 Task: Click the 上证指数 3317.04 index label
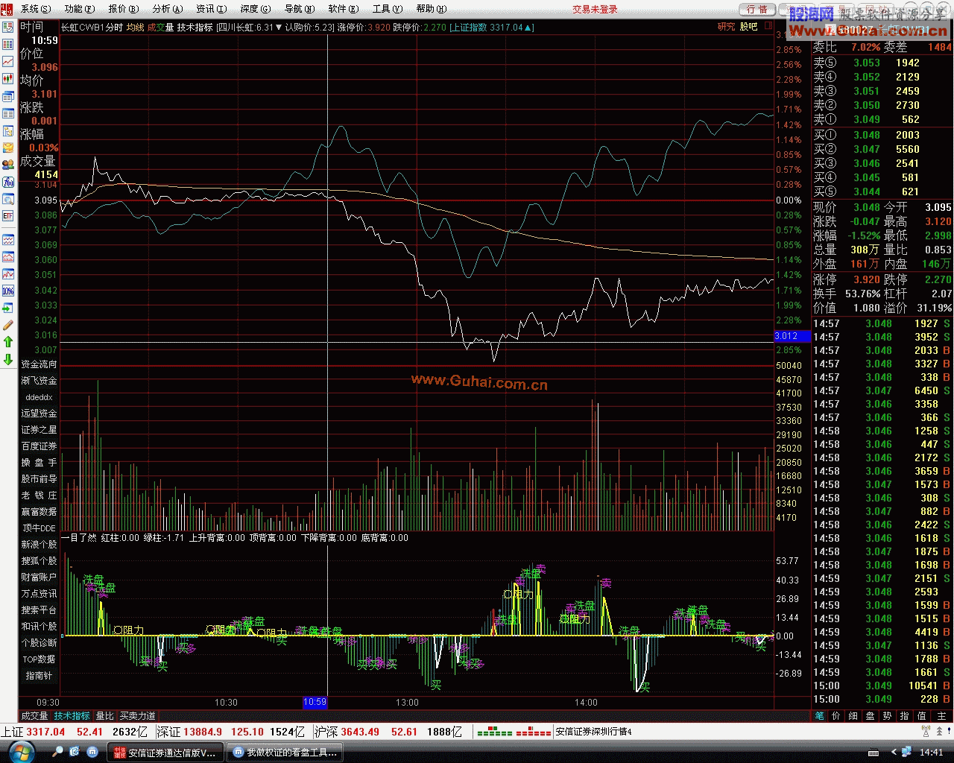(491, 28)
